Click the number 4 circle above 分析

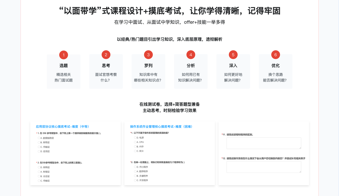pyautogui.click(x=191, y=55)
